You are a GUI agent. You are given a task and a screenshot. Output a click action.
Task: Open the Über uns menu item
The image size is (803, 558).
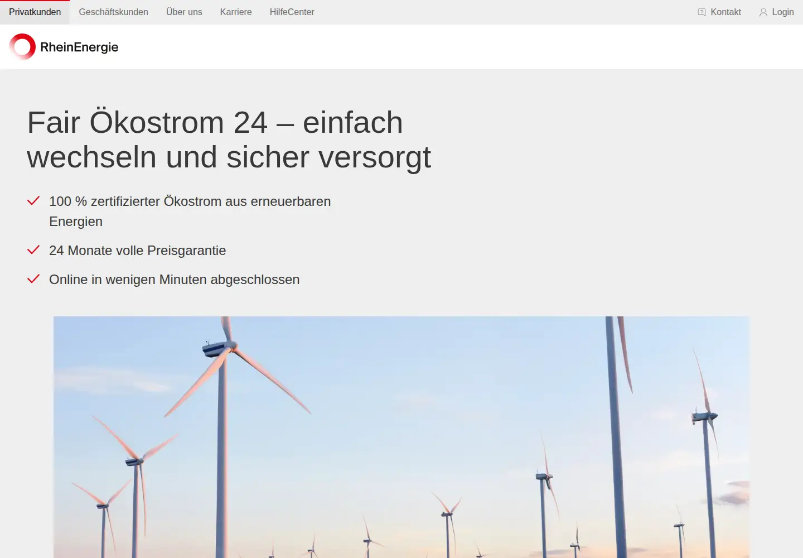184,12
